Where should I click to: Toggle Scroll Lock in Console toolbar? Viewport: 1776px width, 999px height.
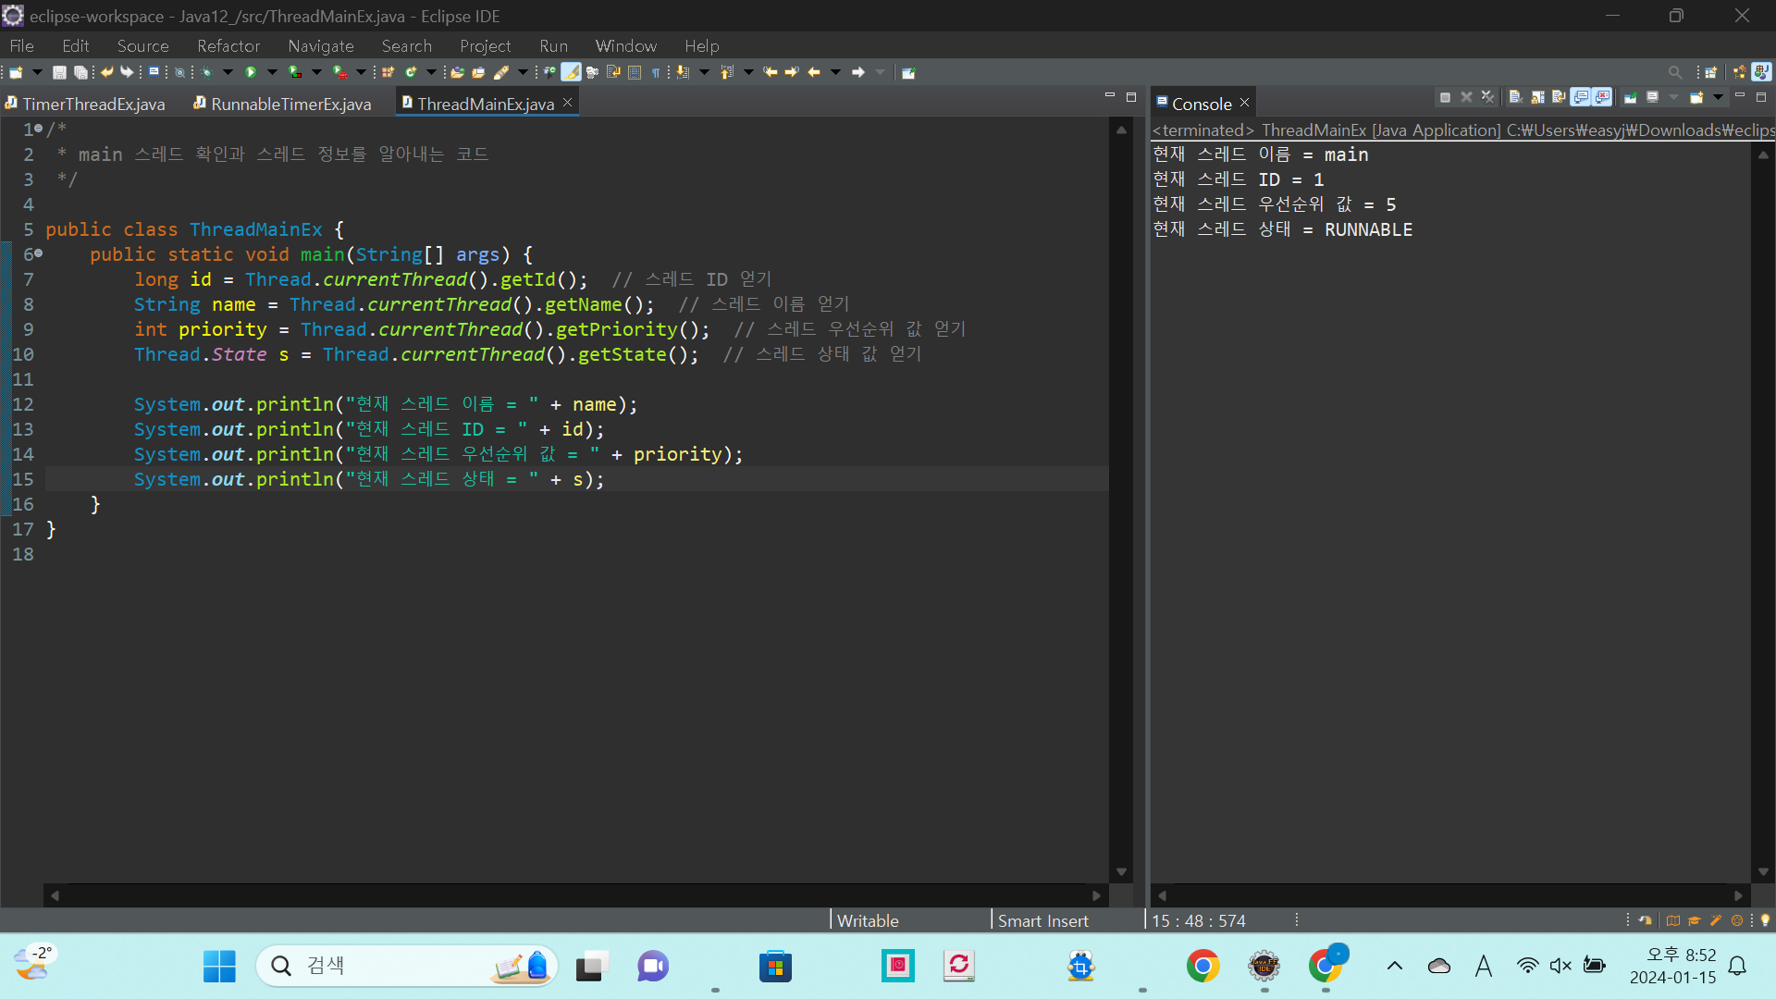[1537, 97]
